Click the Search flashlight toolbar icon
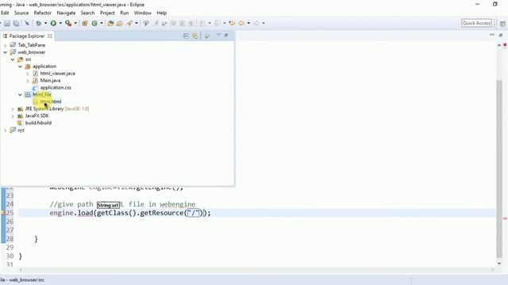Image resolution: width=508 pixels, height=285 pixels. pos(129,23)
